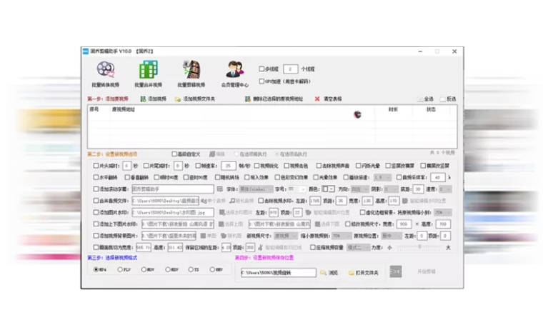This screenshot has width=543, height=325.
Task: Click the 单个音频 microphone icon
Action: (x=204, y=201)
